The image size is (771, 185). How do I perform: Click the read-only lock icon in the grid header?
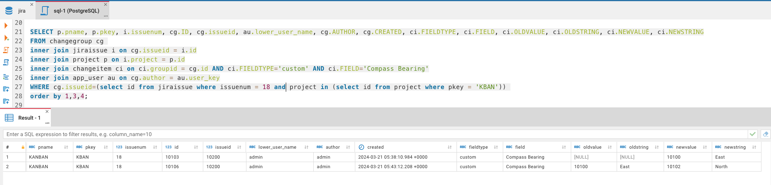coord(23,147)
